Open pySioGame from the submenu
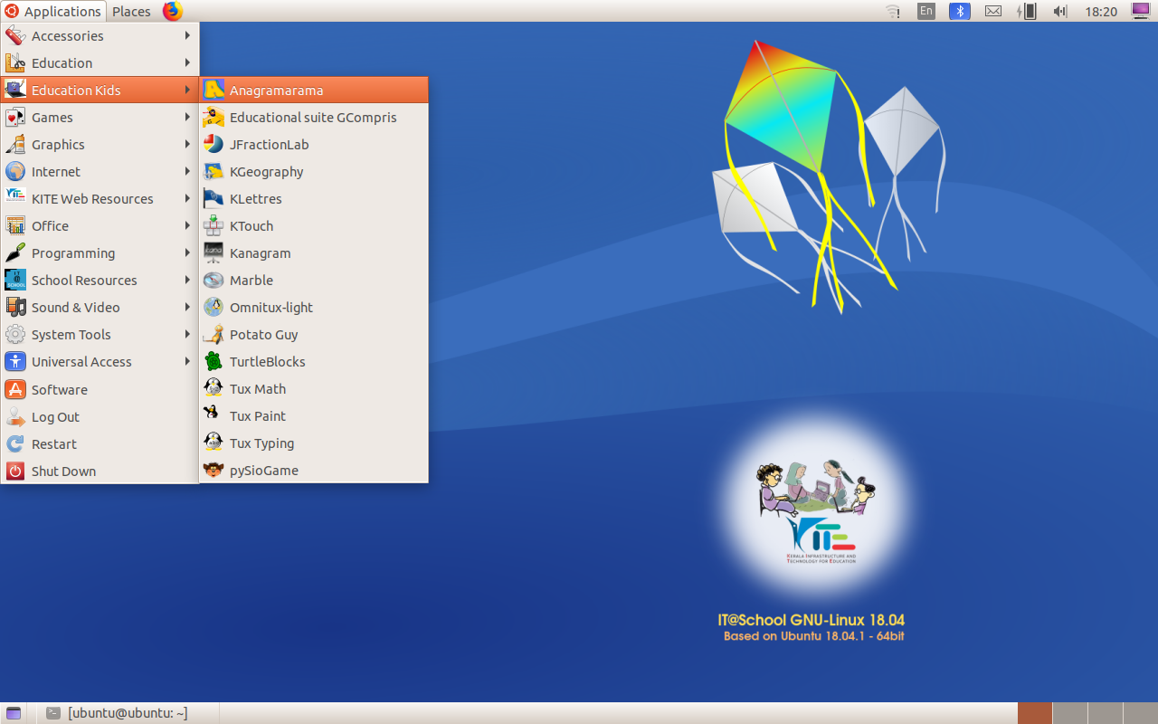1158x724 pixels. 261,470
